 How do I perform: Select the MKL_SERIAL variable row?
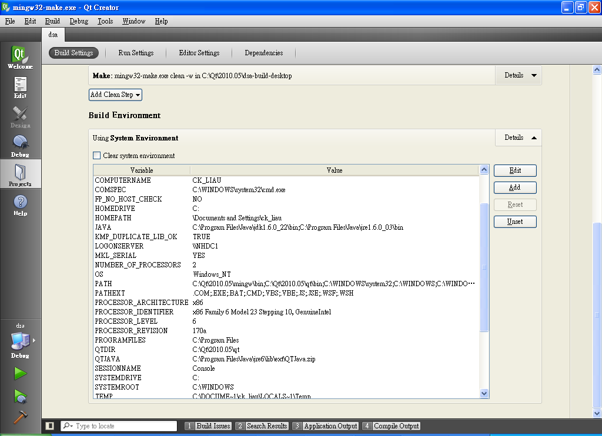286,255
